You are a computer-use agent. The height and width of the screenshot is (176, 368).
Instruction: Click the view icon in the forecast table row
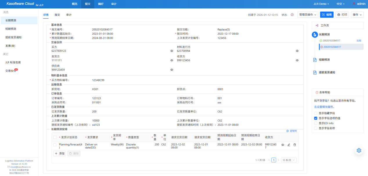(283, 145)
